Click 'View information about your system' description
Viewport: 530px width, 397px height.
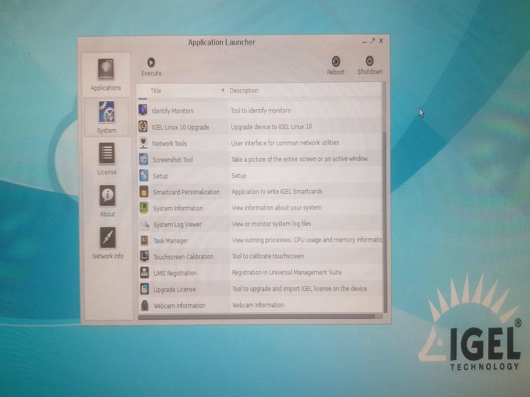tap(277, 208)
